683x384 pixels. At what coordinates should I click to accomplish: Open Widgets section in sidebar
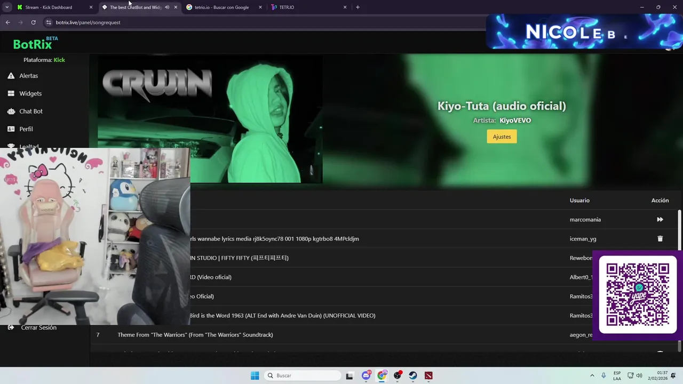[30, 93]
